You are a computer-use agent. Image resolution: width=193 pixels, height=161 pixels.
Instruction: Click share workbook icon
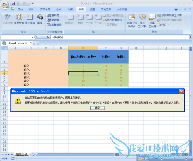152,21
